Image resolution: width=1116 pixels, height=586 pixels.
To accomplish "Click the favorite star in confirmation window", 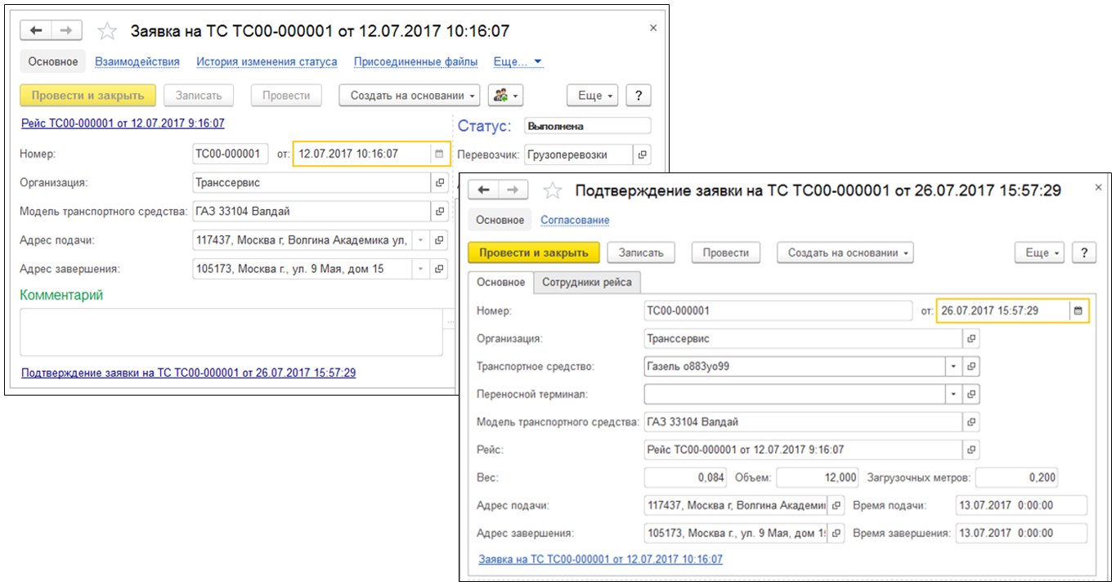I will pos(554,190).
